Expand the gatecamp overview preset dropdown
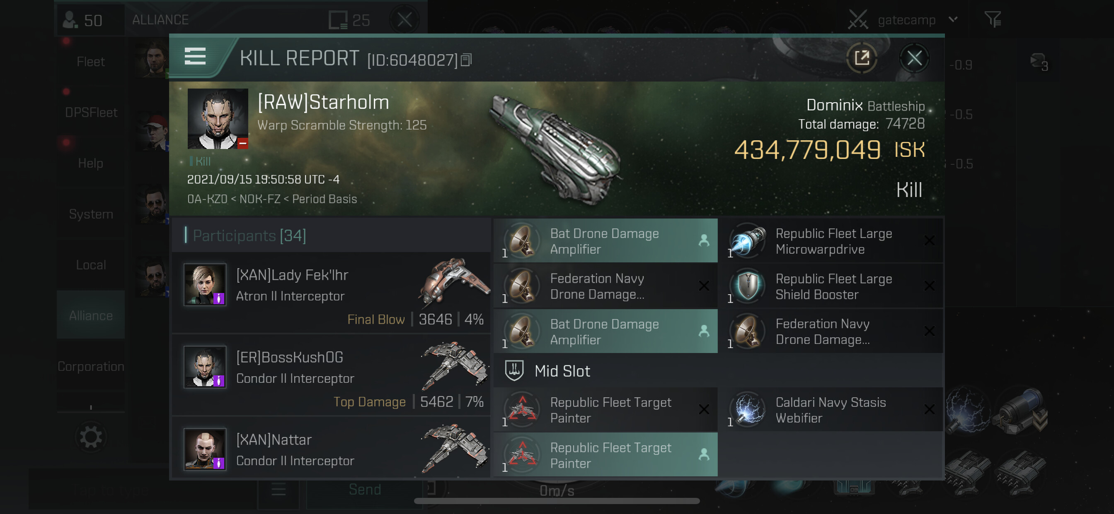 pos(953,19)
